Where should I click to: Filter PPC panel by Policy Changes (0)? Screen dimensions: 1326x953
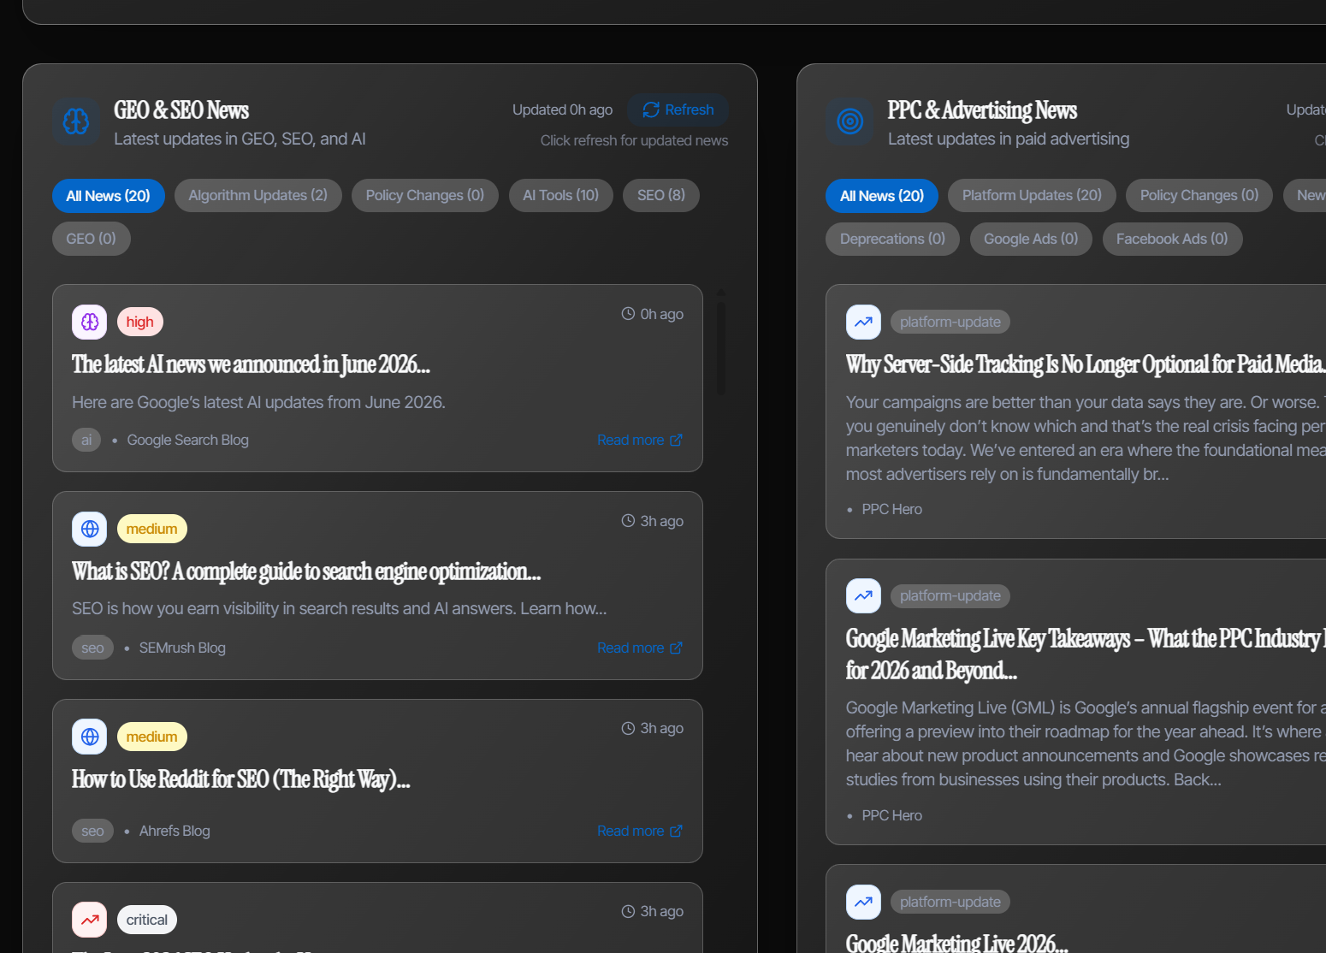pos(1199,195)
